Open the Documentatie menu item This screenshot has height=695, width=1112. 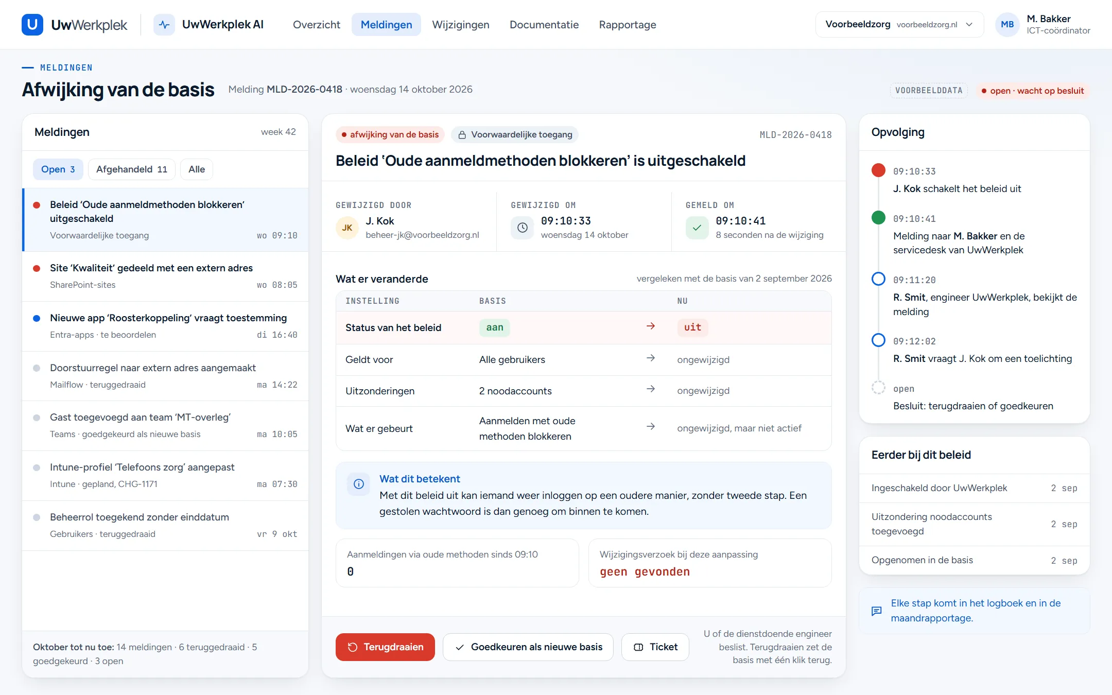(x=544, y=25)
